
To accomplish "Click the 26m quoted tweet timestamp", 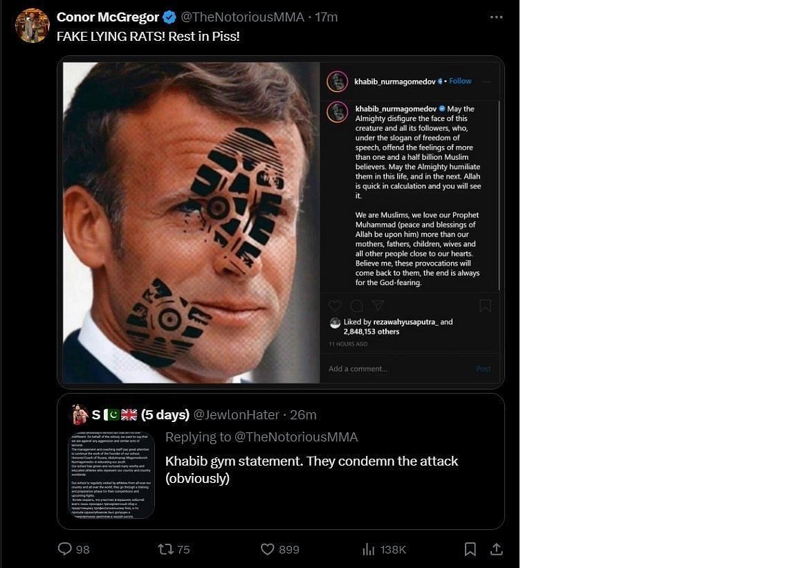I will coord(304,414).
